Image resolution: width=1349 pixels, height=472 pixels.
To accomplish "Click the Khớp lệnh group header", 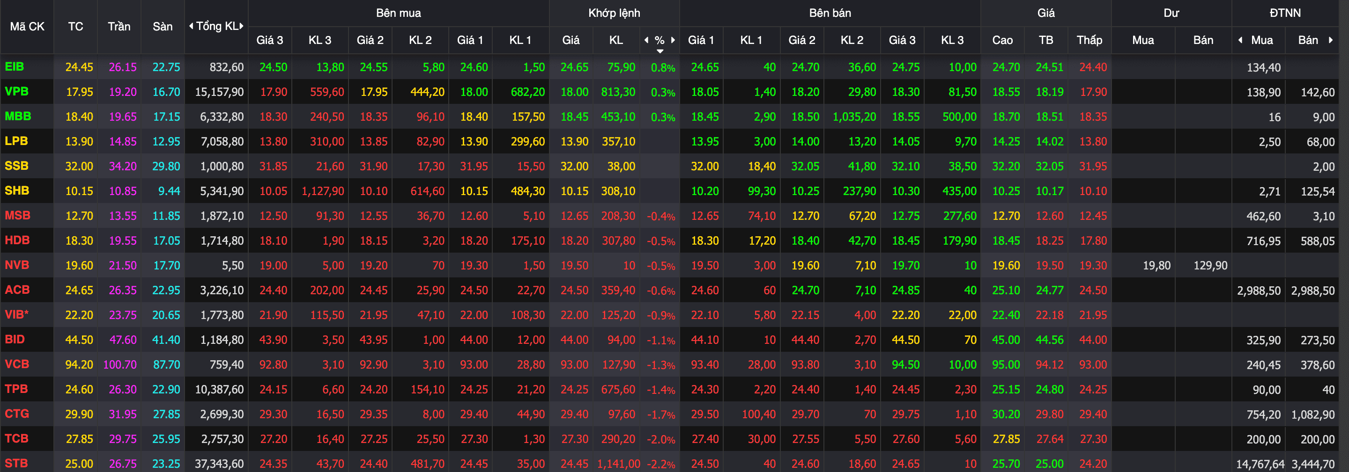I will coord(614,13).
